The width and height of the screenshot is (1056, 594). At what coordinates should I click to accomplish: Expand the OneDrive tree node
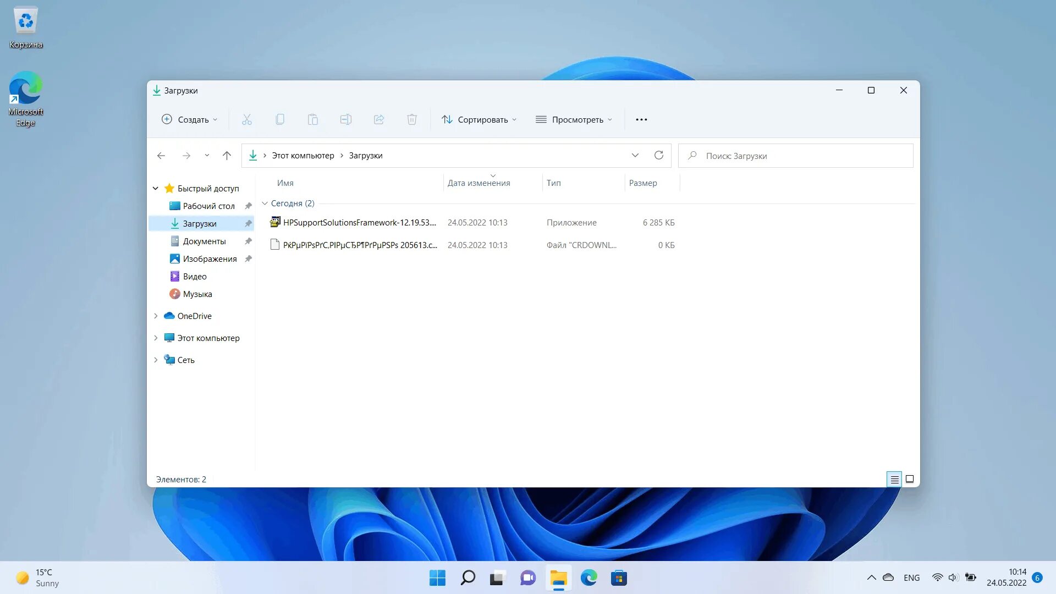click(156, 316)
